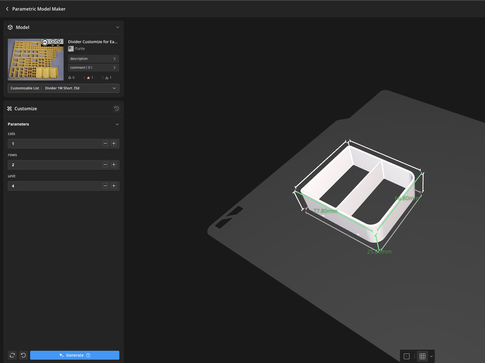The height and width of the screenshot is (363, 485).
Task: Click the boost rocket icon
Action: pos(70,78)
